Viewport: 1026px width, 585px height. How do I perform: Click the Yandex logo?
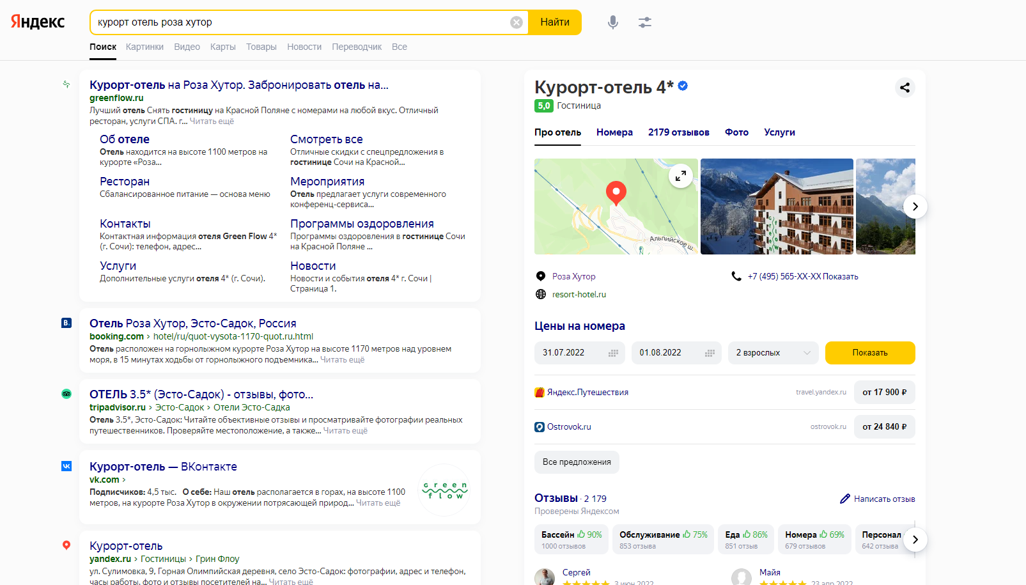[x=38, y=22]
